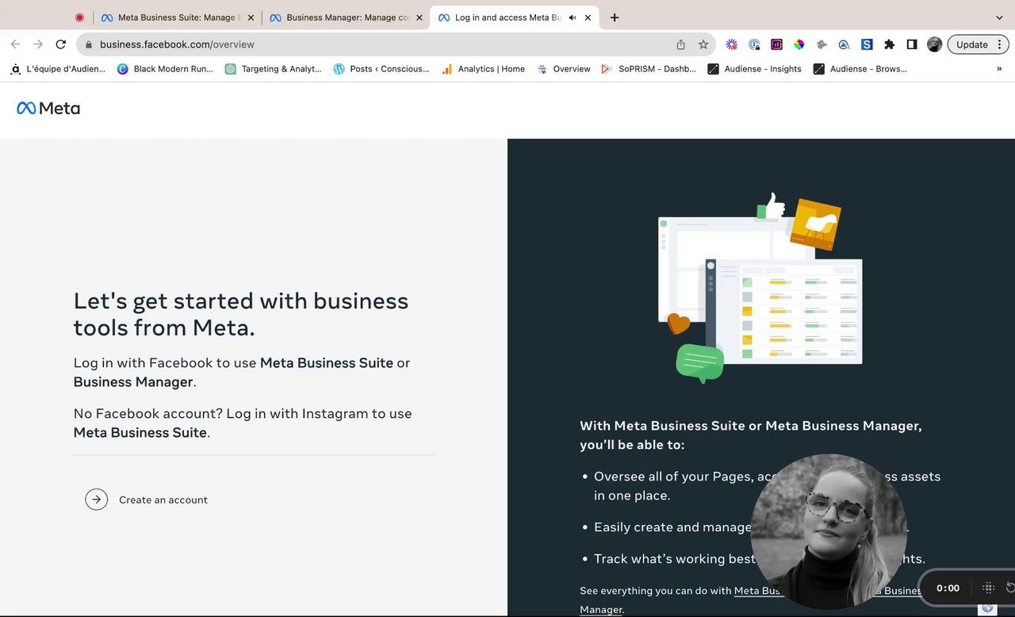Open Posts ‹ Conscious... bookmark

pos(381,69)
